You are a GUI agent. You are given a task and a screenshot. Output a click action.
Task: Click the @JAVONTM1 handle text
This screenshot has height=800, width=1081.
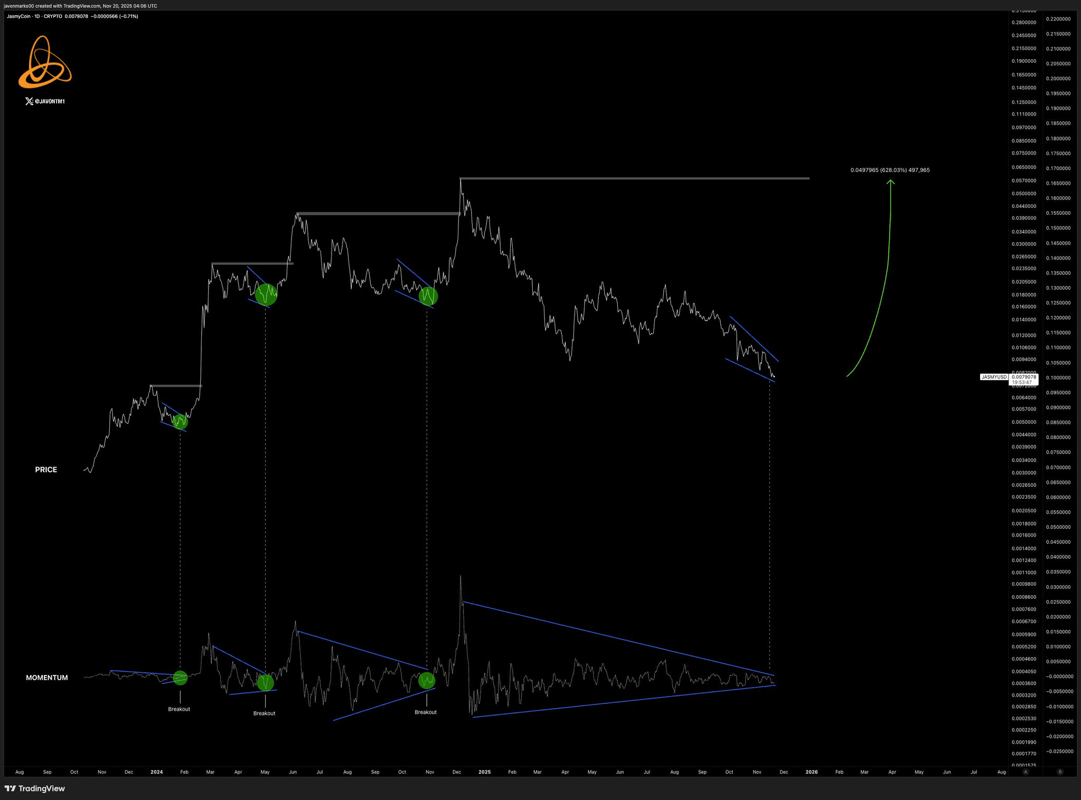tap(50, 101)
